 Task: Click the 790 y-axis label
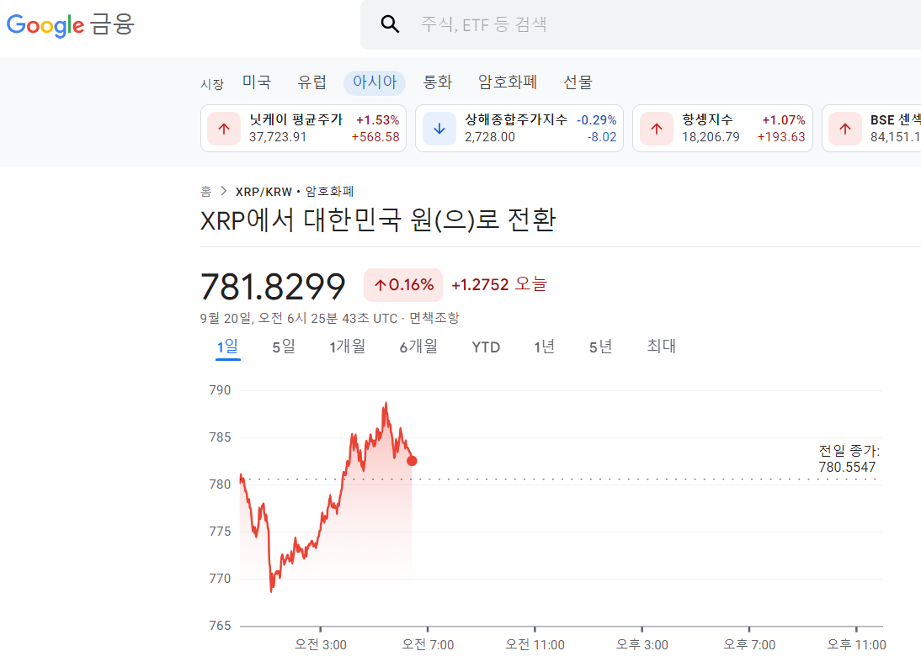(x=220, y=390)
